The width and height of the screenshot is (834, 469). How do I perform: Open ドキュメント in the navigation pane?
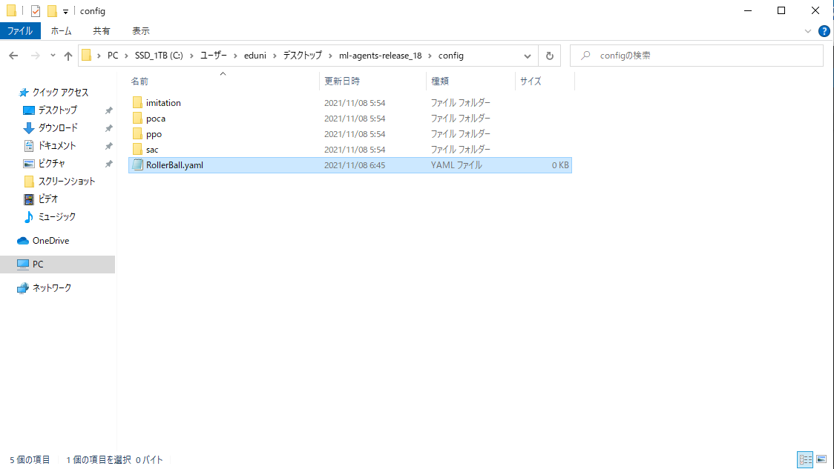[x=57, y=145]
